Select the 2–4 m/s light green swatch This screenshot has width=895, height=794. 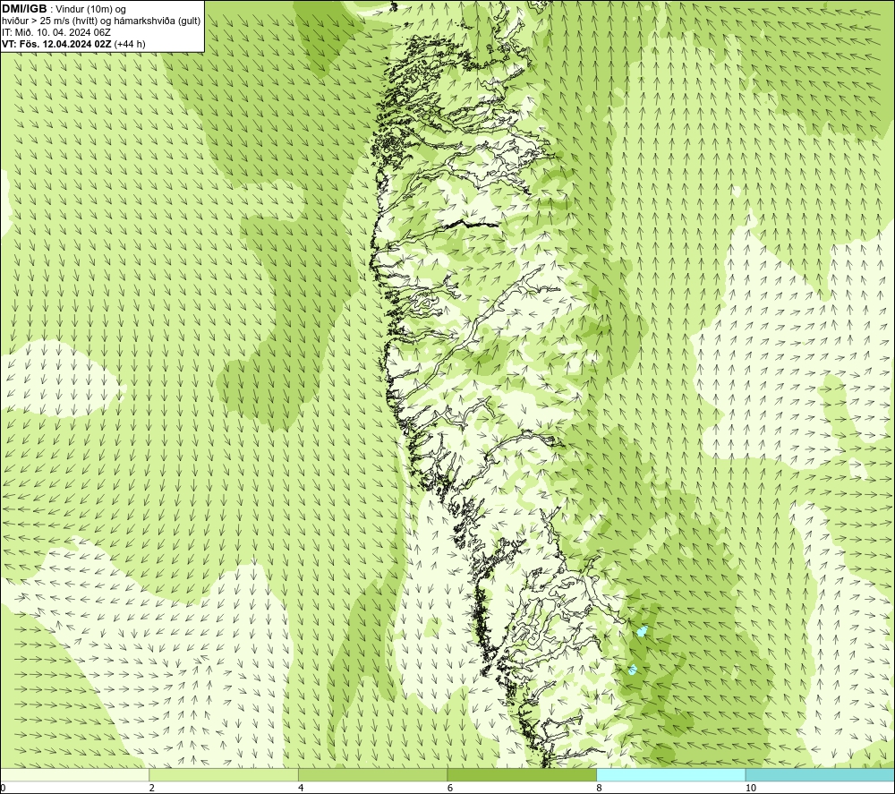224,774
